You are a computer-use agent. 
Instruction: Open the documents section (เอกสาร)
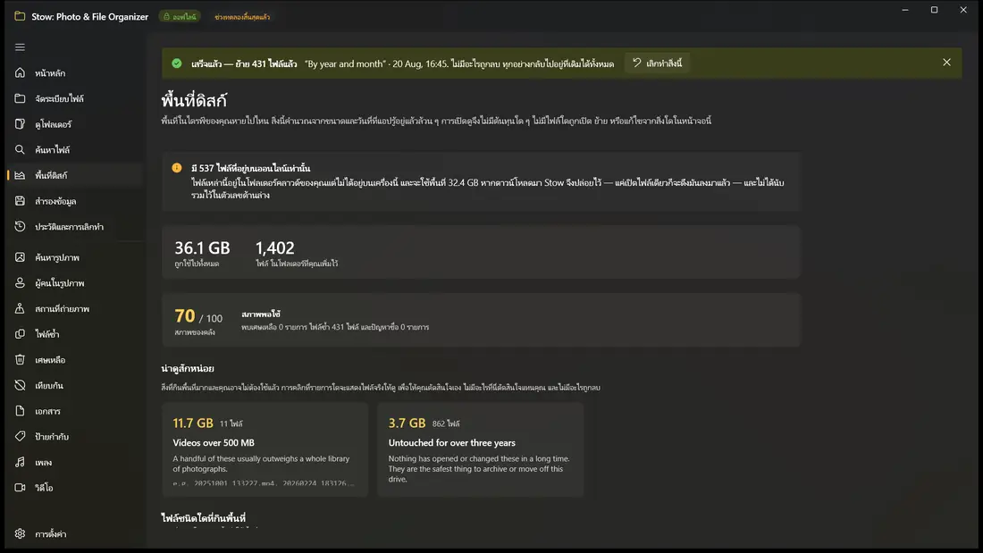(75, 411)
